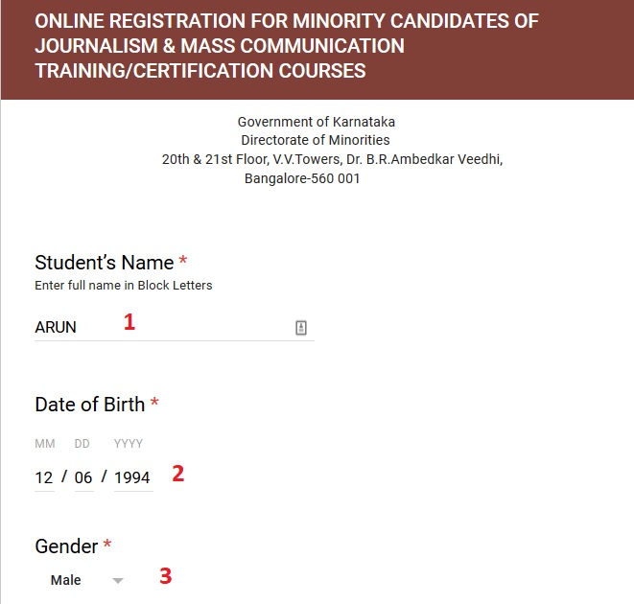Select the year field showing 1994
The width and height of the screenshot is (634, 604).
132,477
